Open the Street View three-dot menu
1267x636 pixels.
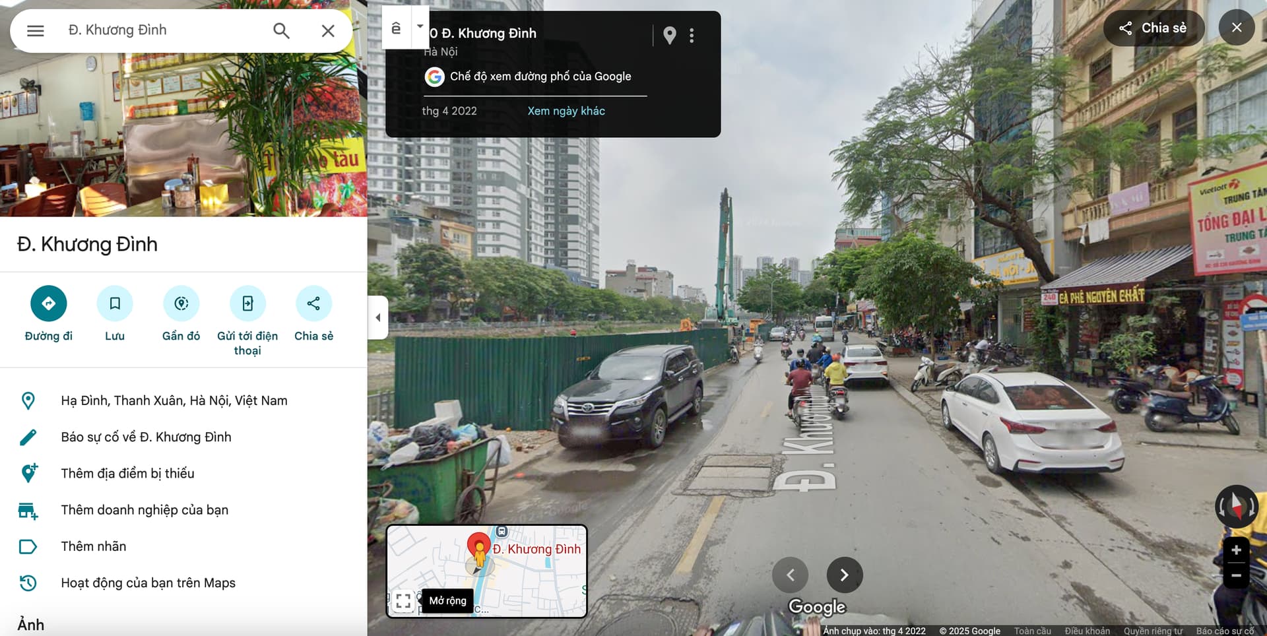[692, 36]
